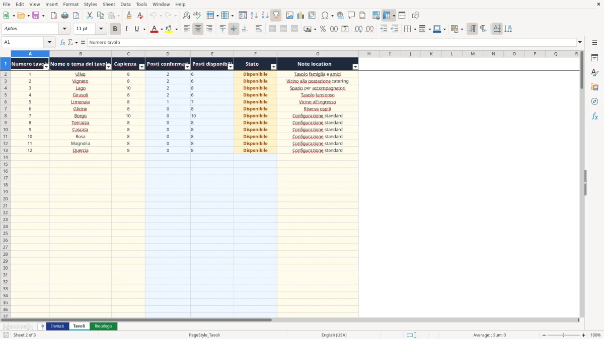The width and height of the screenshot is (604, 339).
Task: Open sidebar Properties panel
Action: pos(594,58)
